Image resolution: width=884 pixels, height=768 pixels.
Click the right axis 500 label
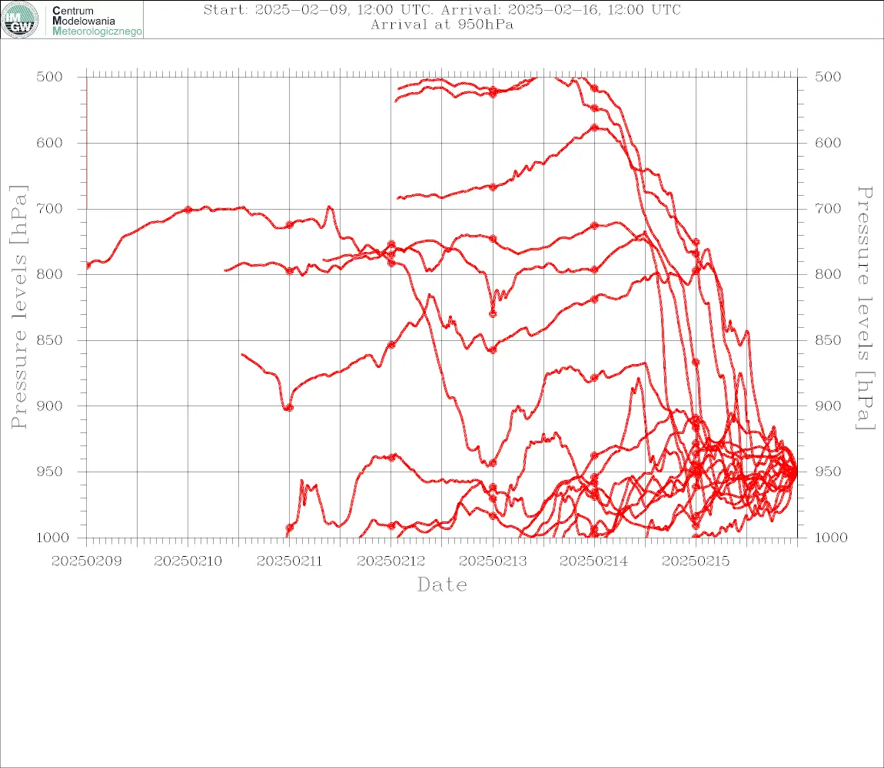[828, 77]
